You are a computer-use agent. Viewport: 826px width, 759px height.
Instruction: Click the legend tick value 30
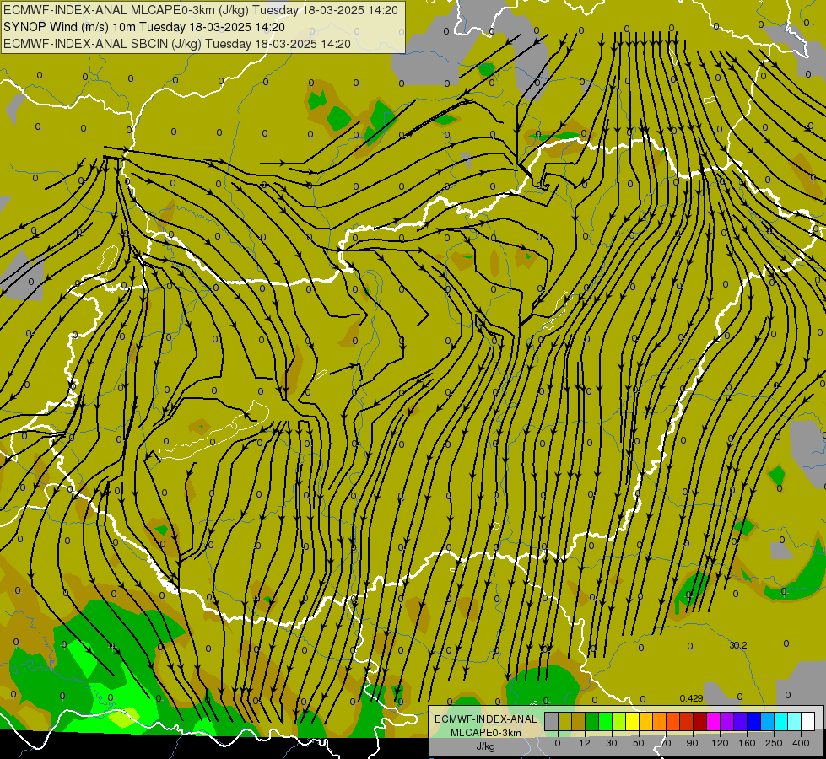pos(612,743)
